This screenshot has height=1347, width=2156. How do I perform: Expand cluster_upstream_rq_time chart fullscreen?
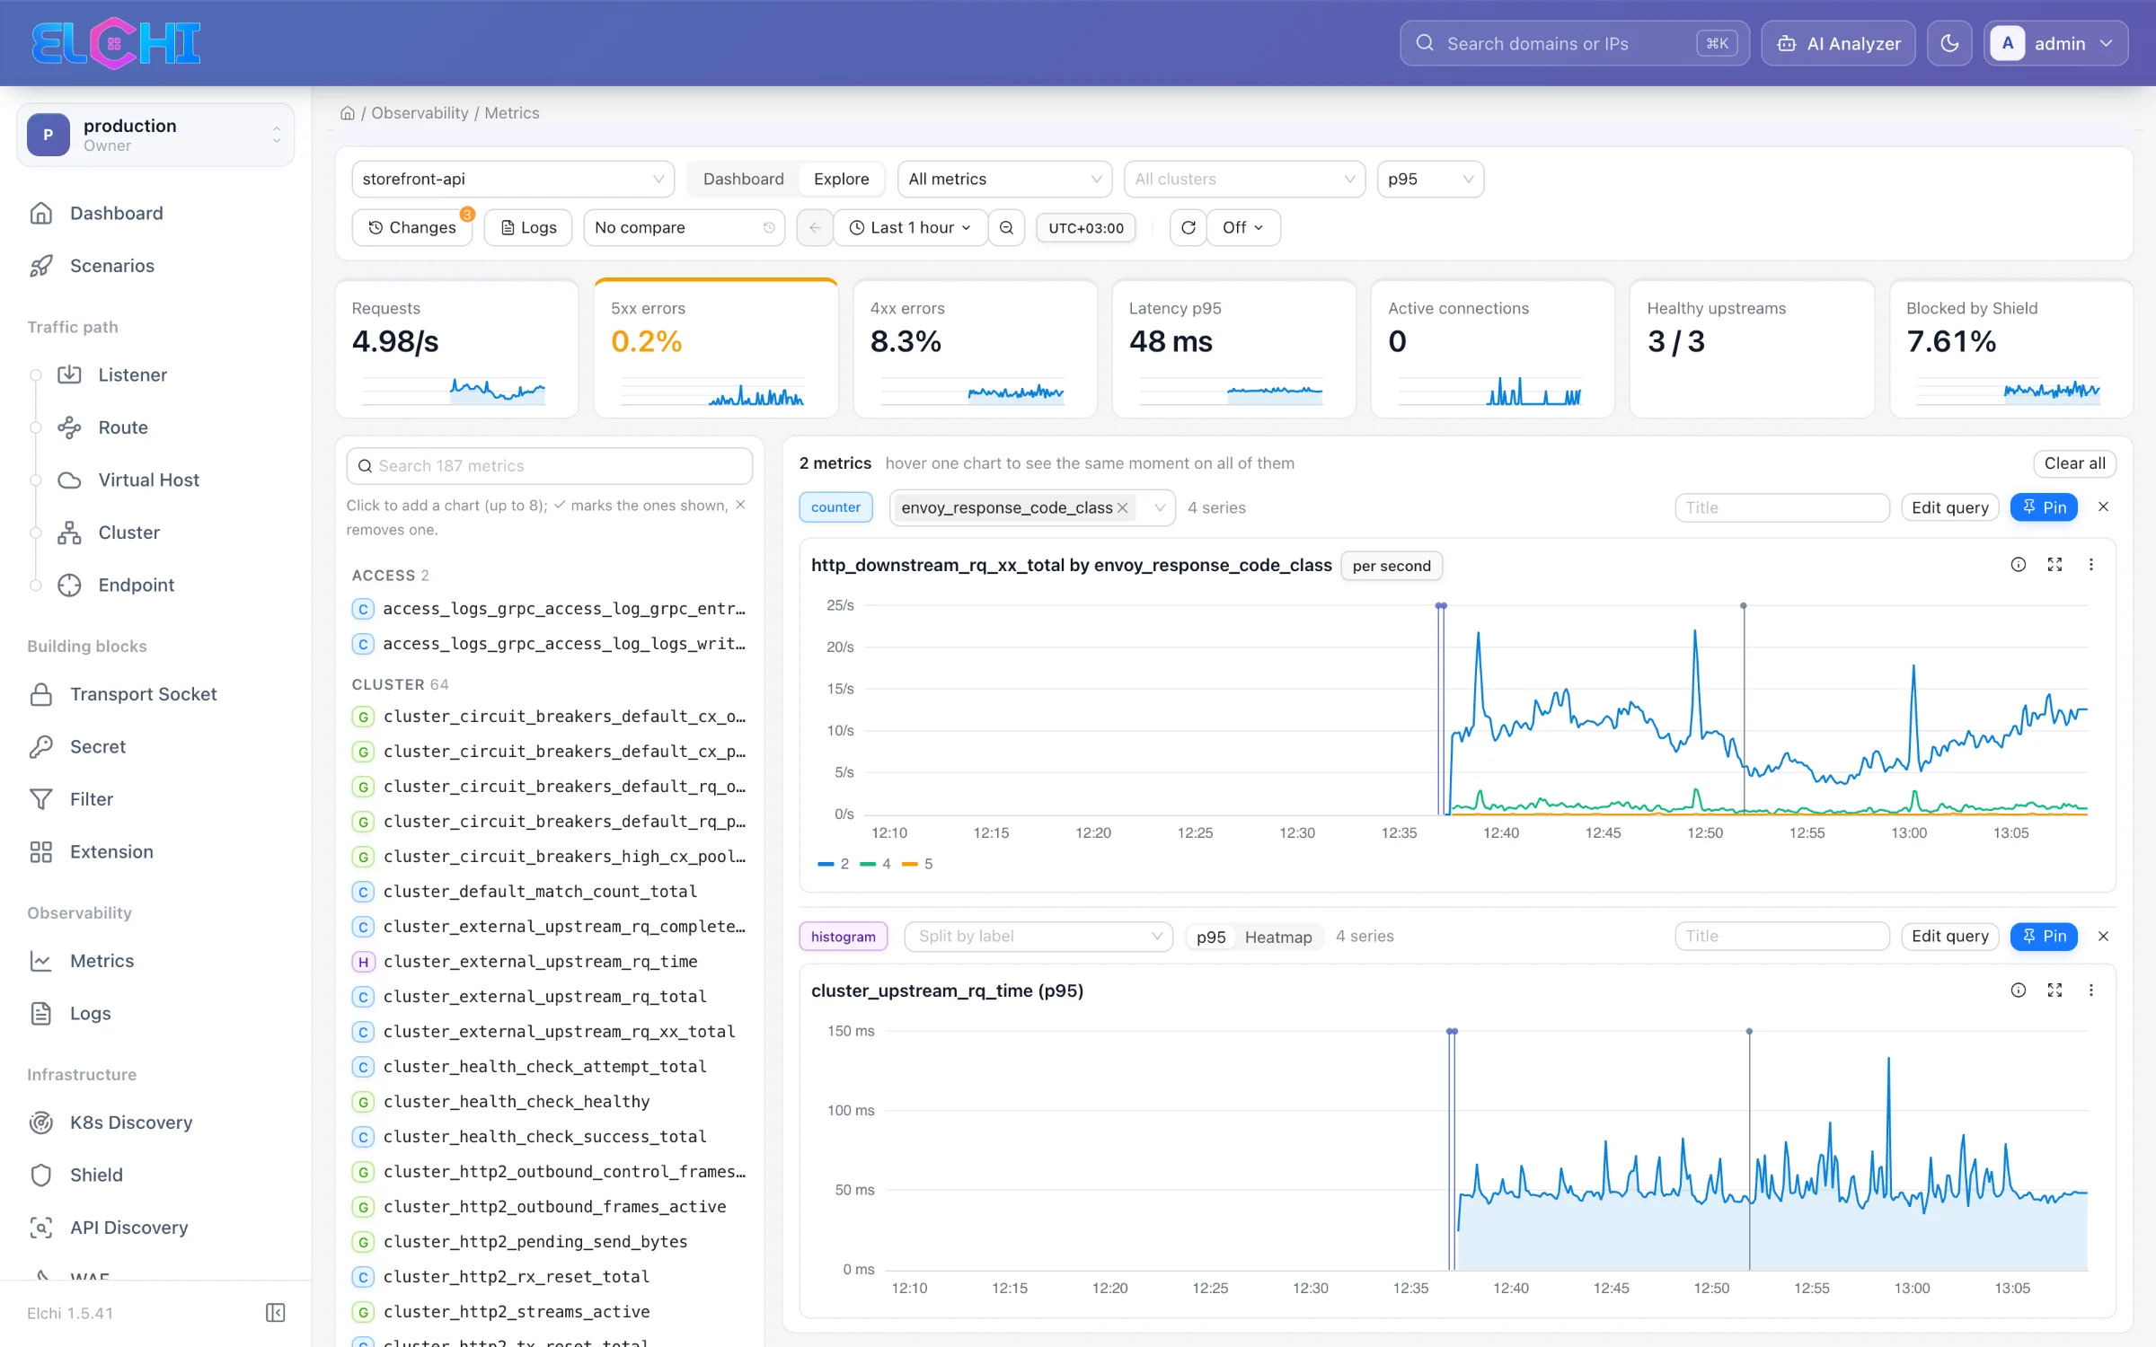[x=2054, y=990]
